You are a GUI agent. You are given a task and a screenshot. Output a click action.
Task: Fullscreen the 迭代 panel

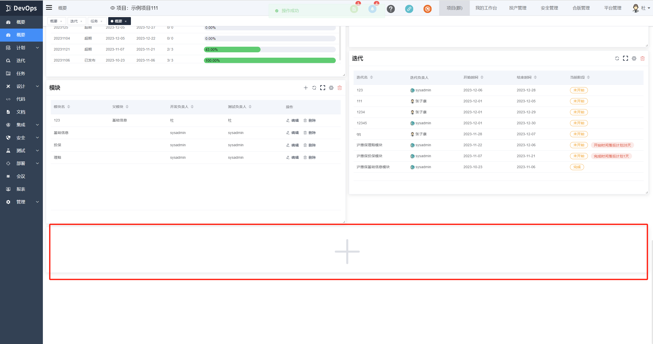625,58
